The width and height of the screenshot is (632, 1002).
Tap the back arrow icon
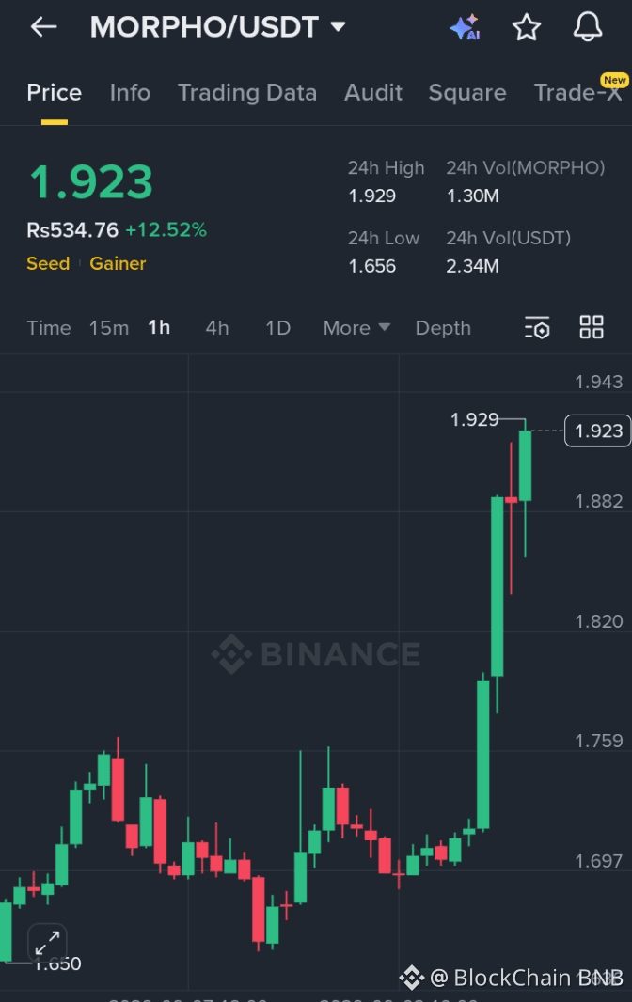pyautogui.click(x=43, y=27)
